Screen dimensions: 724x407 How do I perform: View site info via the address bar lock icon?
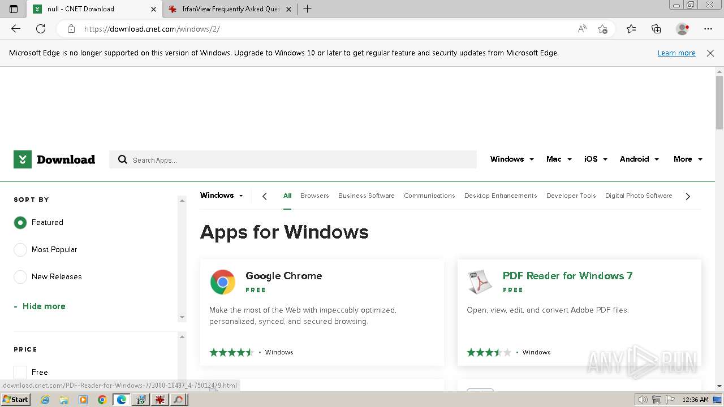(71, 29)
